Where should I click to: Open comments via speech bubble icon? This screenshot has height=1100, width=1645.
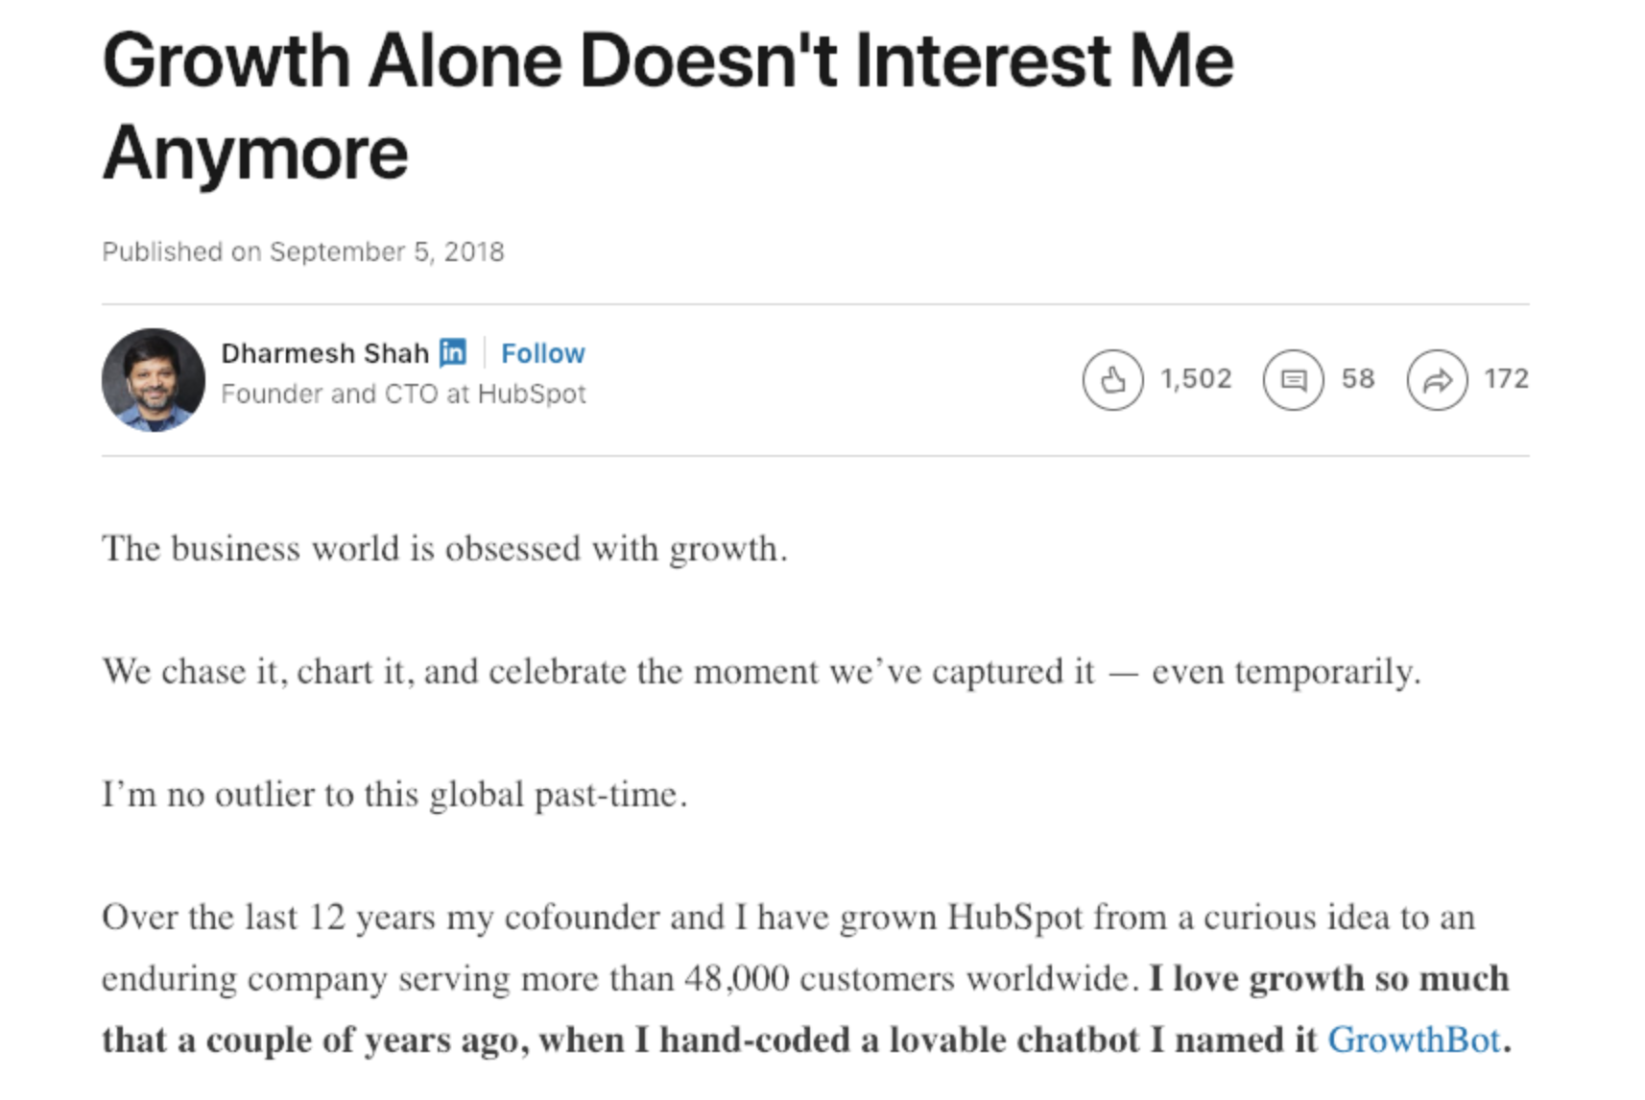click(1293, 380)
